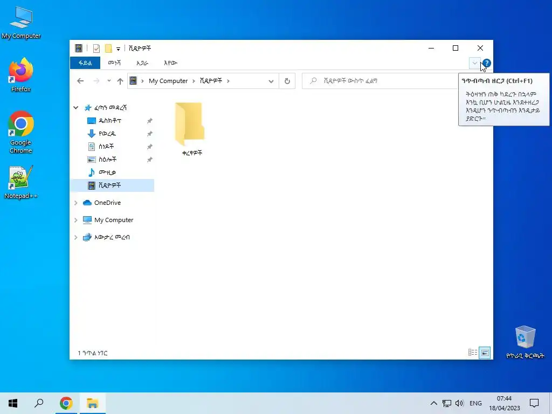The width and height of the screenshot is (552, 414).
Task: Show hidden system tray icons
Action: click(434, 403)
